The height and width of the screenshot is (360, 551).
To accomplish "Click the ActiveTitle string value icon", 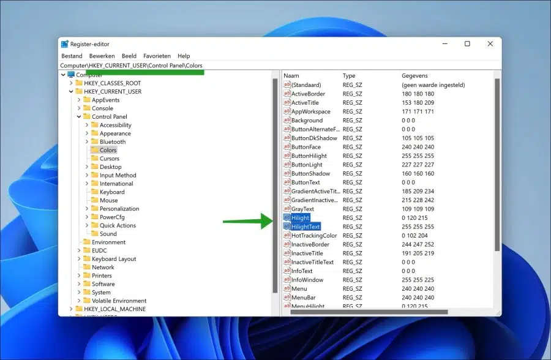I will point(287,102).
